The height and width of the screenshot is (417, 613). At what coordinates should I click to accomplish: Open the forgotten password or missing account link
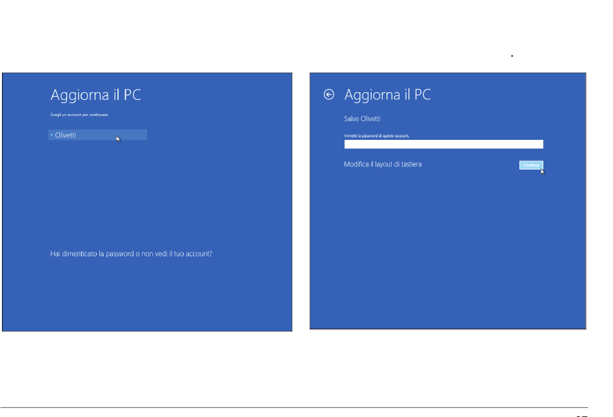[131, 254]
